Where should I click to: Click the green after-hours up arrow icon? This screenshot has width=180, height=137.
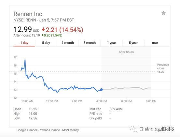pos(42,35)
